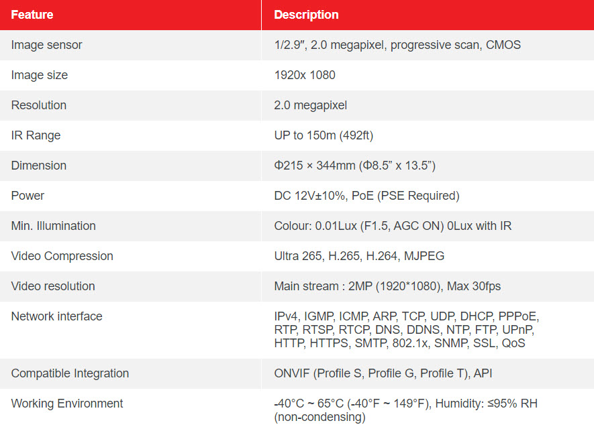The image size is (594, 429).
Task: Click the 1920x 1080 value
Action: pos(305,75)
